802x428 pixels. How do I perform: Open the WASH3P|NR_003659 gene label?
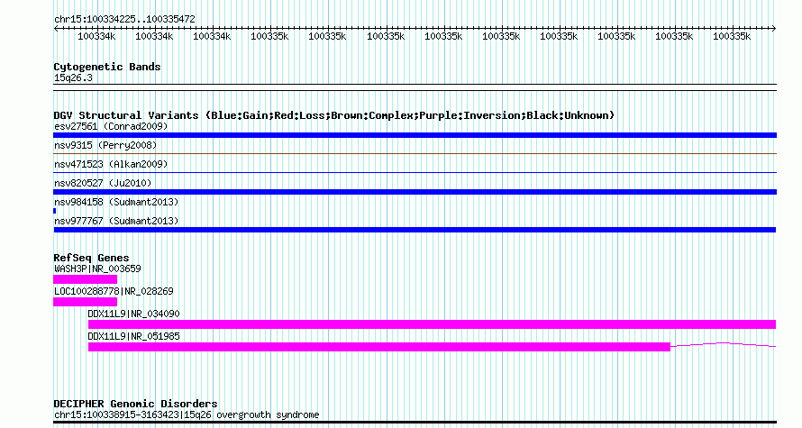click(x=97, y=269)
